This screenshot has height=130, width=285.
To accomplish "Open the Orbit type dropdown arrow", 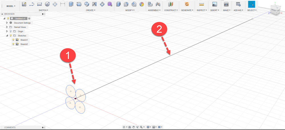I will point(127,127).
